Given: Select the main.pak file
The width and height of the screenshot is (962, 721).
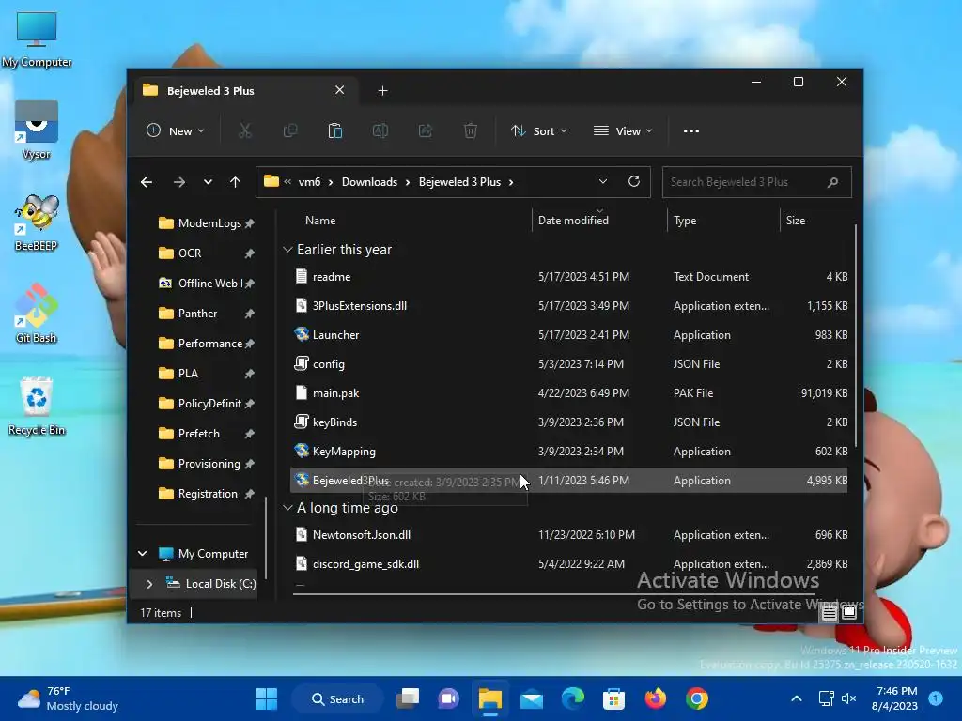Looking at the screenshot, I should click(x=569, y=393).
